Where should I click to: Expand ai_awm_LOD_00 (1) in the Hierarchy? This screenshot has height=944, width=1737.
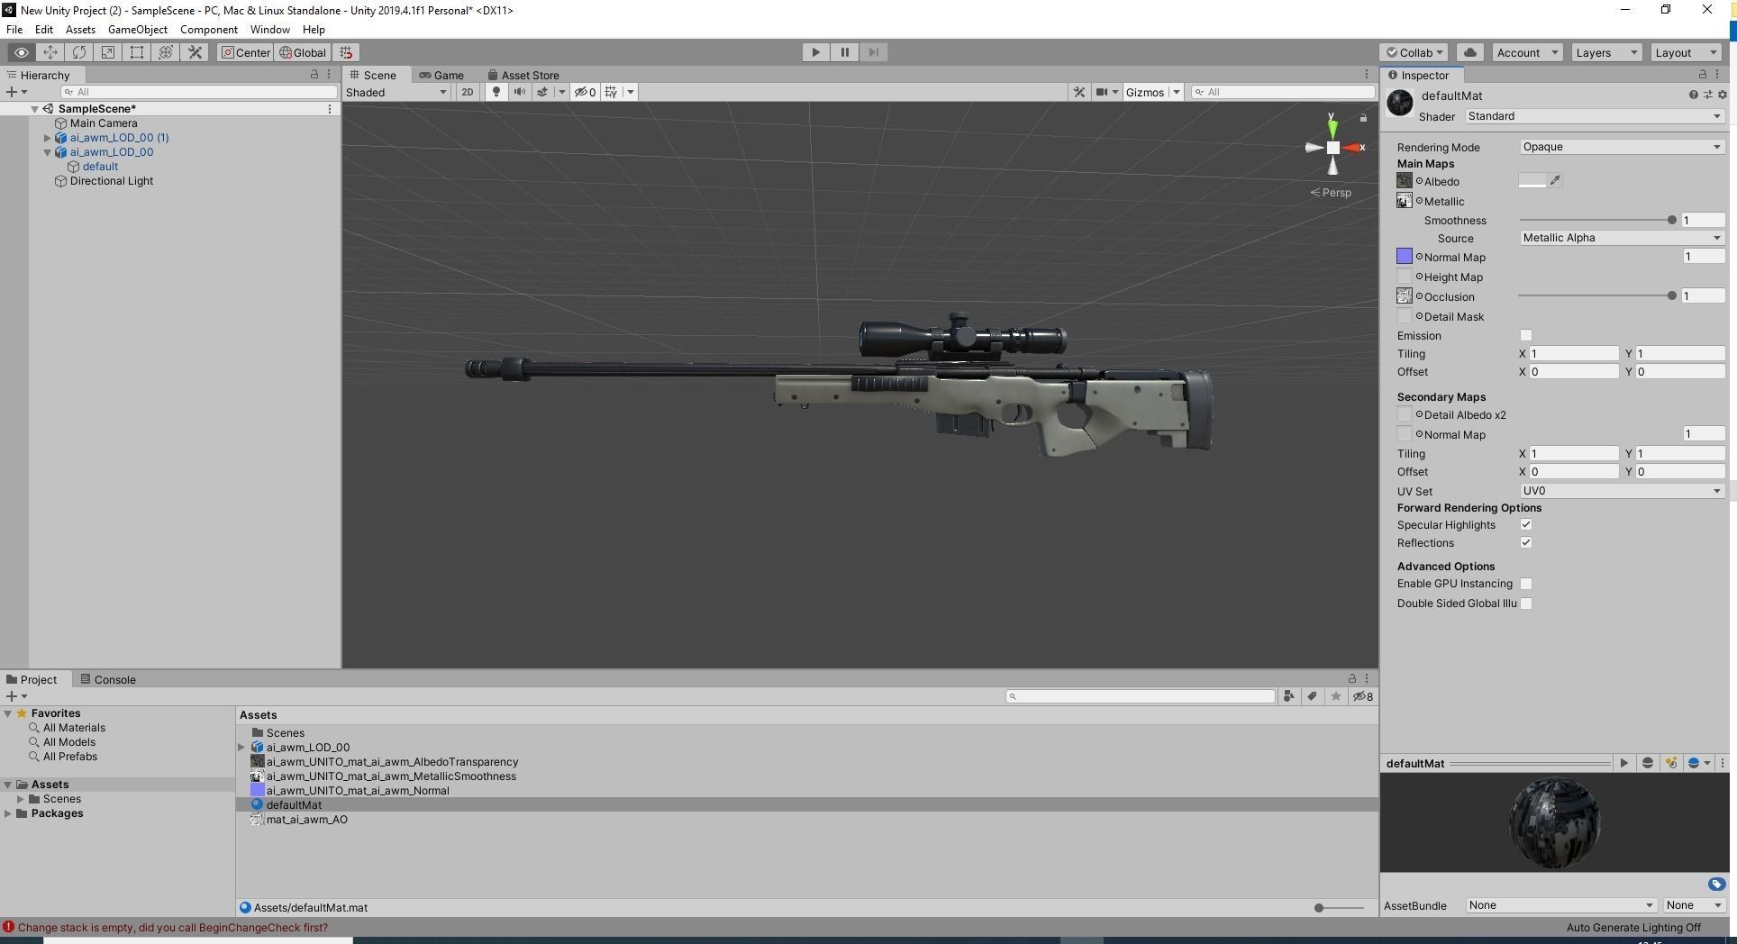(x=47, y=138)
